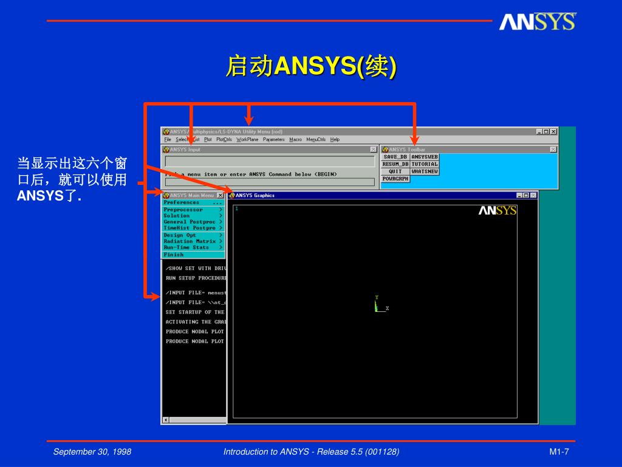Close the ANSYS Main Menu window
The width and height of the screenshot is (622, 467).
coord(220,195)
